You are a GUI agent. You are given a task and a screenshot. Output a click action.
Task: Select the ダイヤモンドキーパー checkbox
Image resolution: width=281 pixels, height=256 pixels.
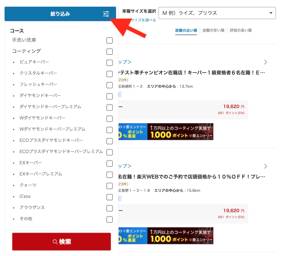click(110, 96)
